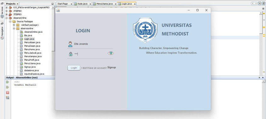The height and width of the screenshot is (119, 266).
Task: Focus the masked password field
Action: coord(91,54)
